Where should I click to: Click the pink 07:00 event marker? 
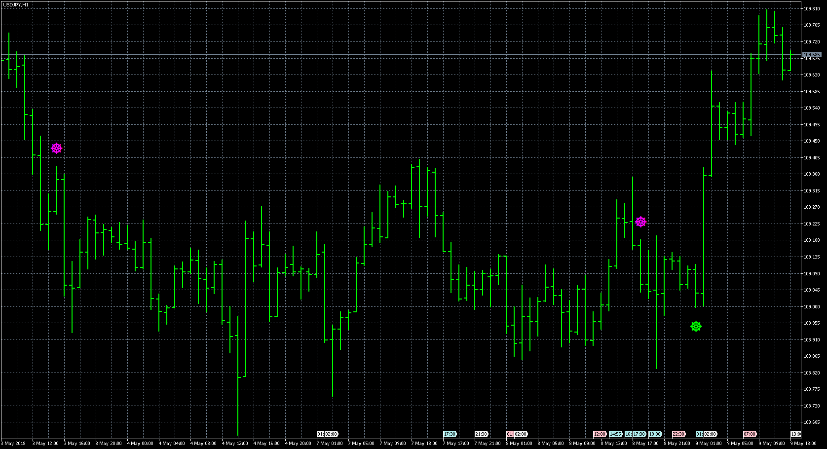[x=750, y=434]
